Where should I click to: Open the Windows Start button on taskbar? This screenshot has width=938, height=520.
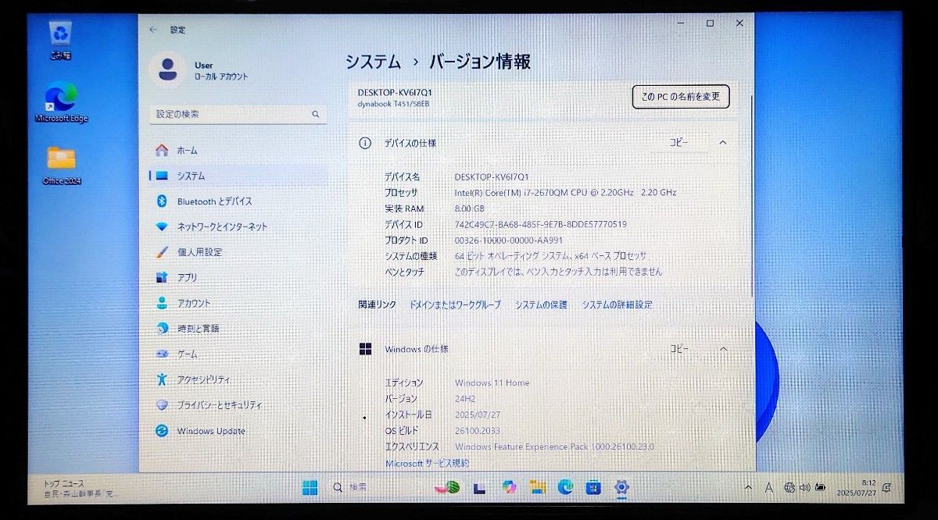click(x=310, y=487)
